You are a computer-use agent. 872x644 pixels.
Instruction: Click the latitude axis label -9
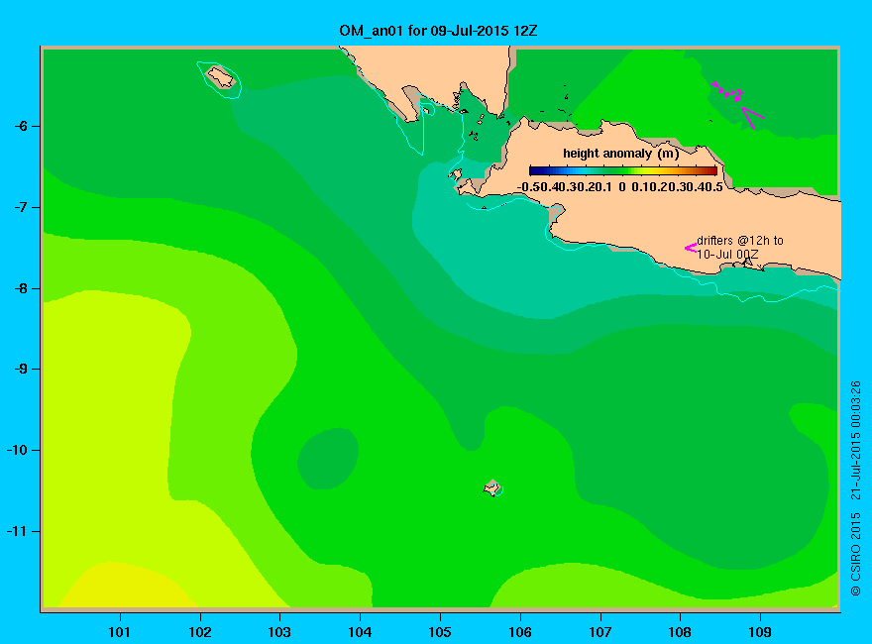pyautogui.click(x=21, y=369)
